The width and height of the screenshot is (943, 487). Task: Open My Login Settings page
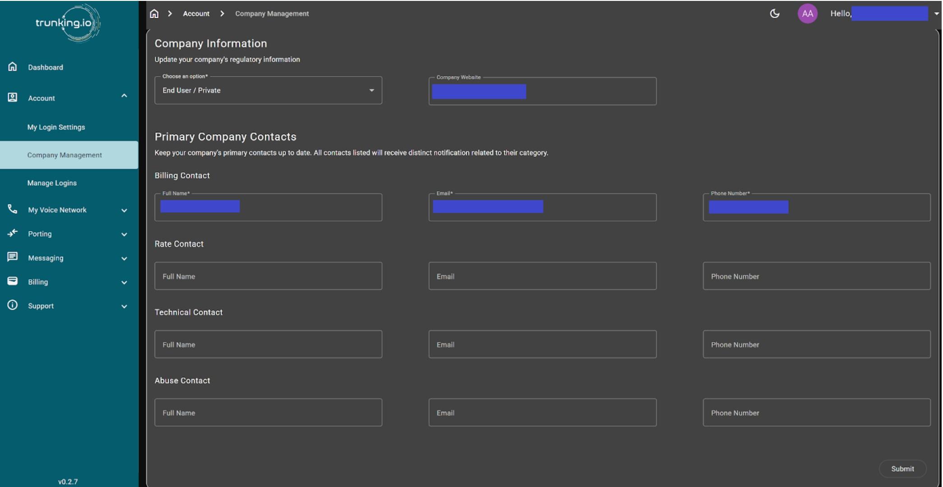tap(56, 127)
